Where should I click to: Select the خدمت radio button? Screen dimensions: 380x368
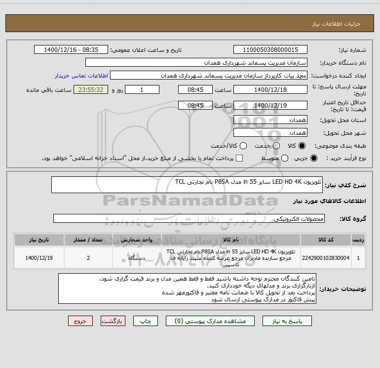pyautogui.click(x=276, y=146)
